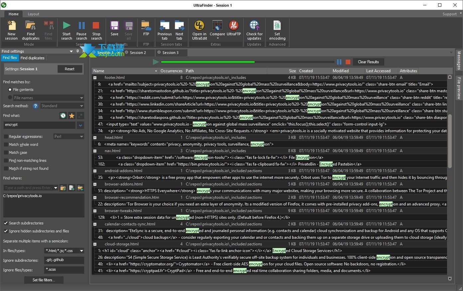Sort results by Occurrences column
Image resolution: width=463 pixels, height=291 pixels.
pos(172,71)
